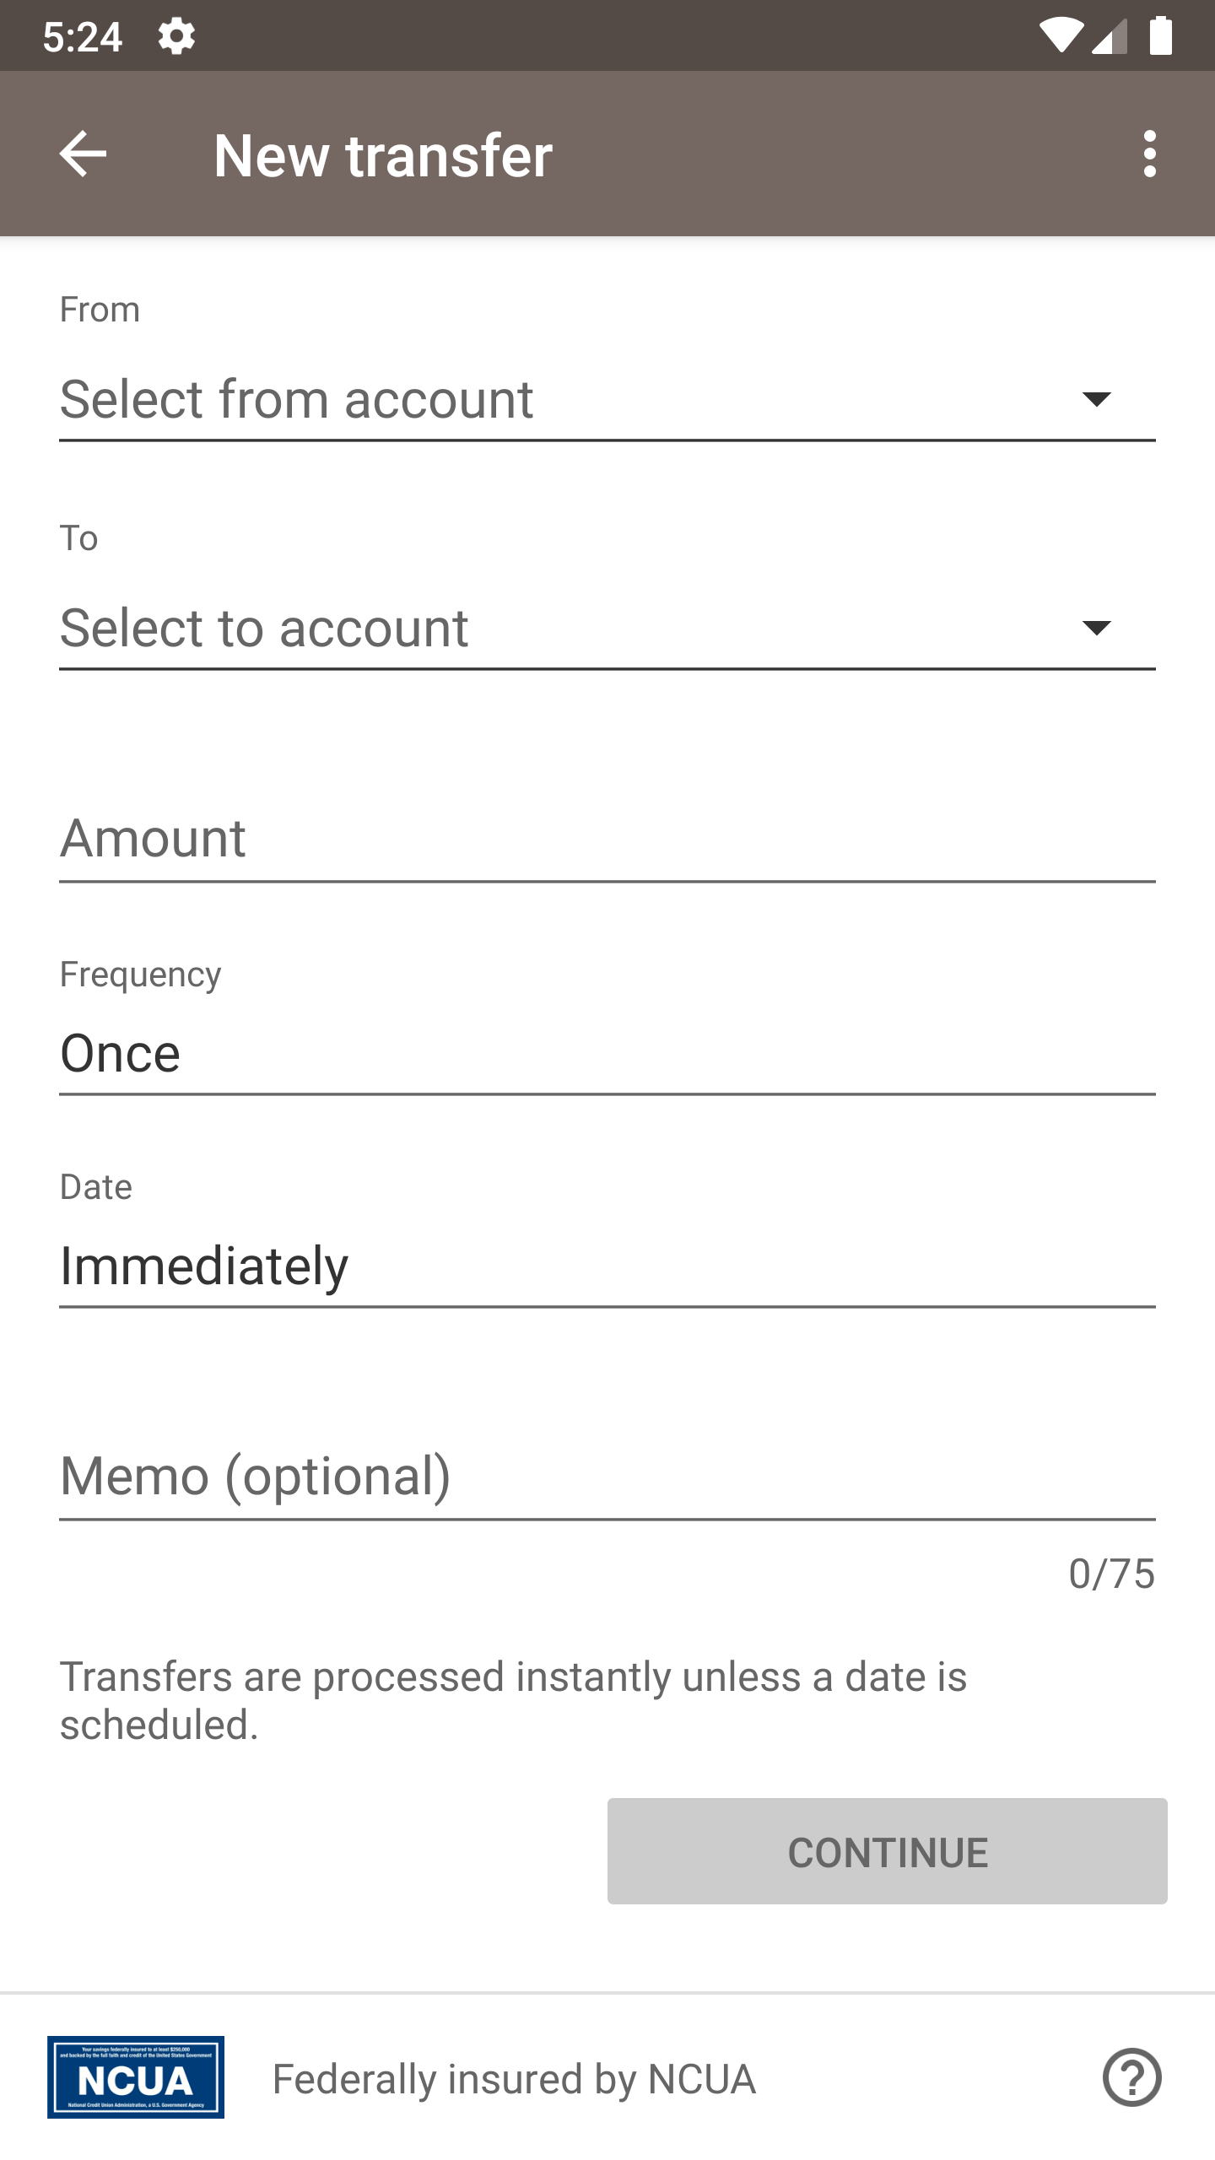
Task: Tap the Federally insured by NCUA text
Action: (514, 2079)
